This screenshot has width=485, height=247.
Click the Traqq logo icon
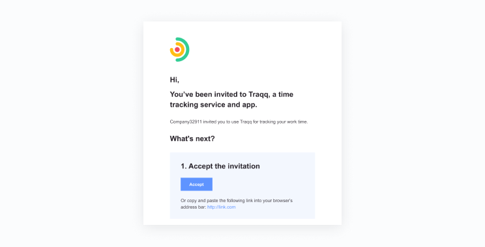coord(180,49)
